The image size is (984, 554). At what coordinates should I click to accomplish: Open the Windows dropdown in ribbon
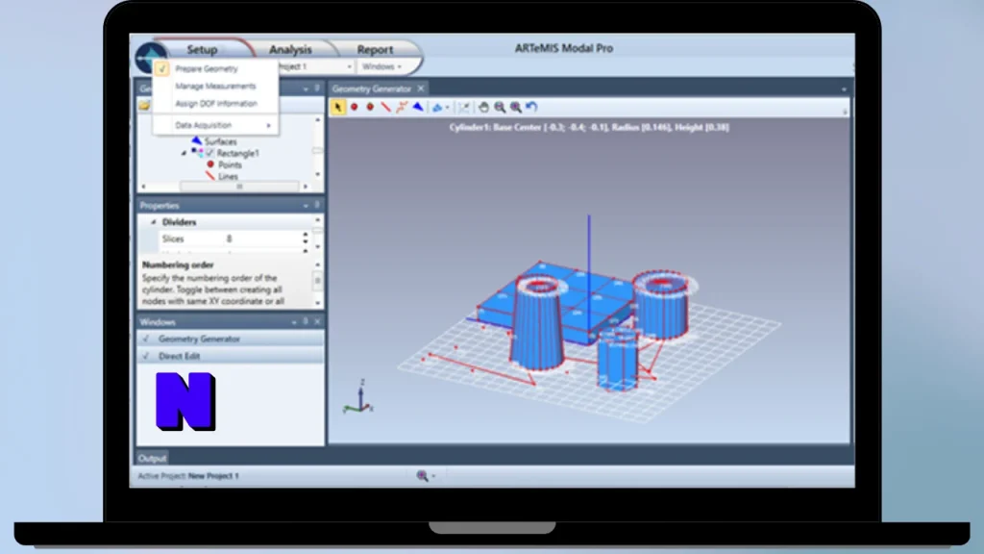point(381,66)
